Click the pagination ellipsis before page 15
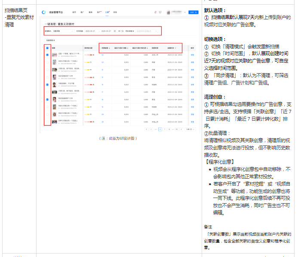 [x=173, y=129]
